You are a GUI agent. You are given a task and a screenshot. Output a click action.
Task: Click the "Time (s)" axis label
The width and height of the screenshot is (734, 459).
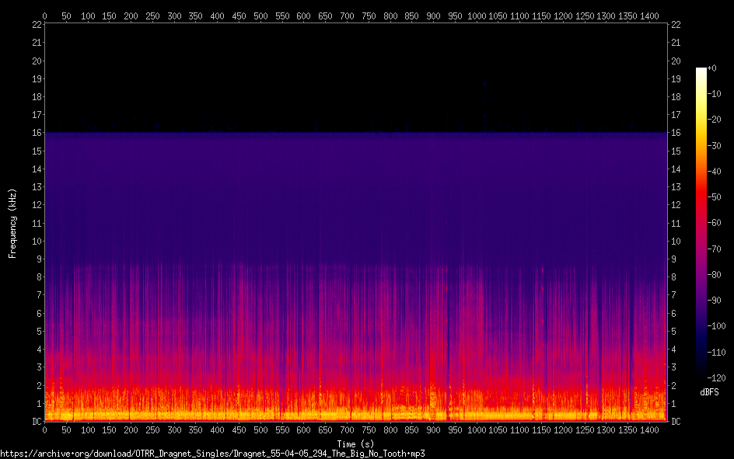[356, 443]
